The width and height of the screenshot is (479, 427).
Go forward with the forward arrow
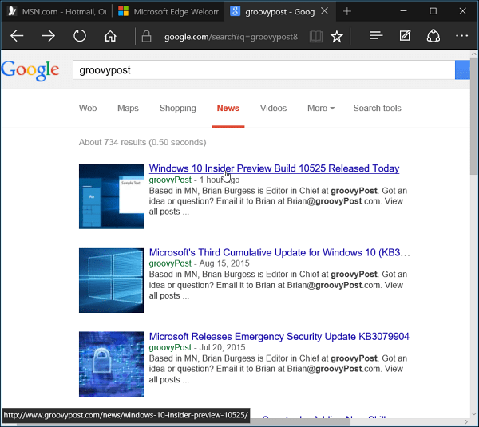[x=48, y=36]
